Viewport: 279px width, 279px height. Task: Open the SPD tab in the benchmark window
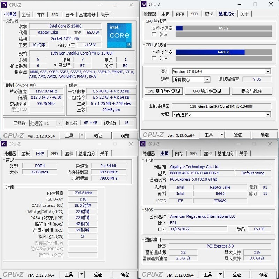(194, 14)
